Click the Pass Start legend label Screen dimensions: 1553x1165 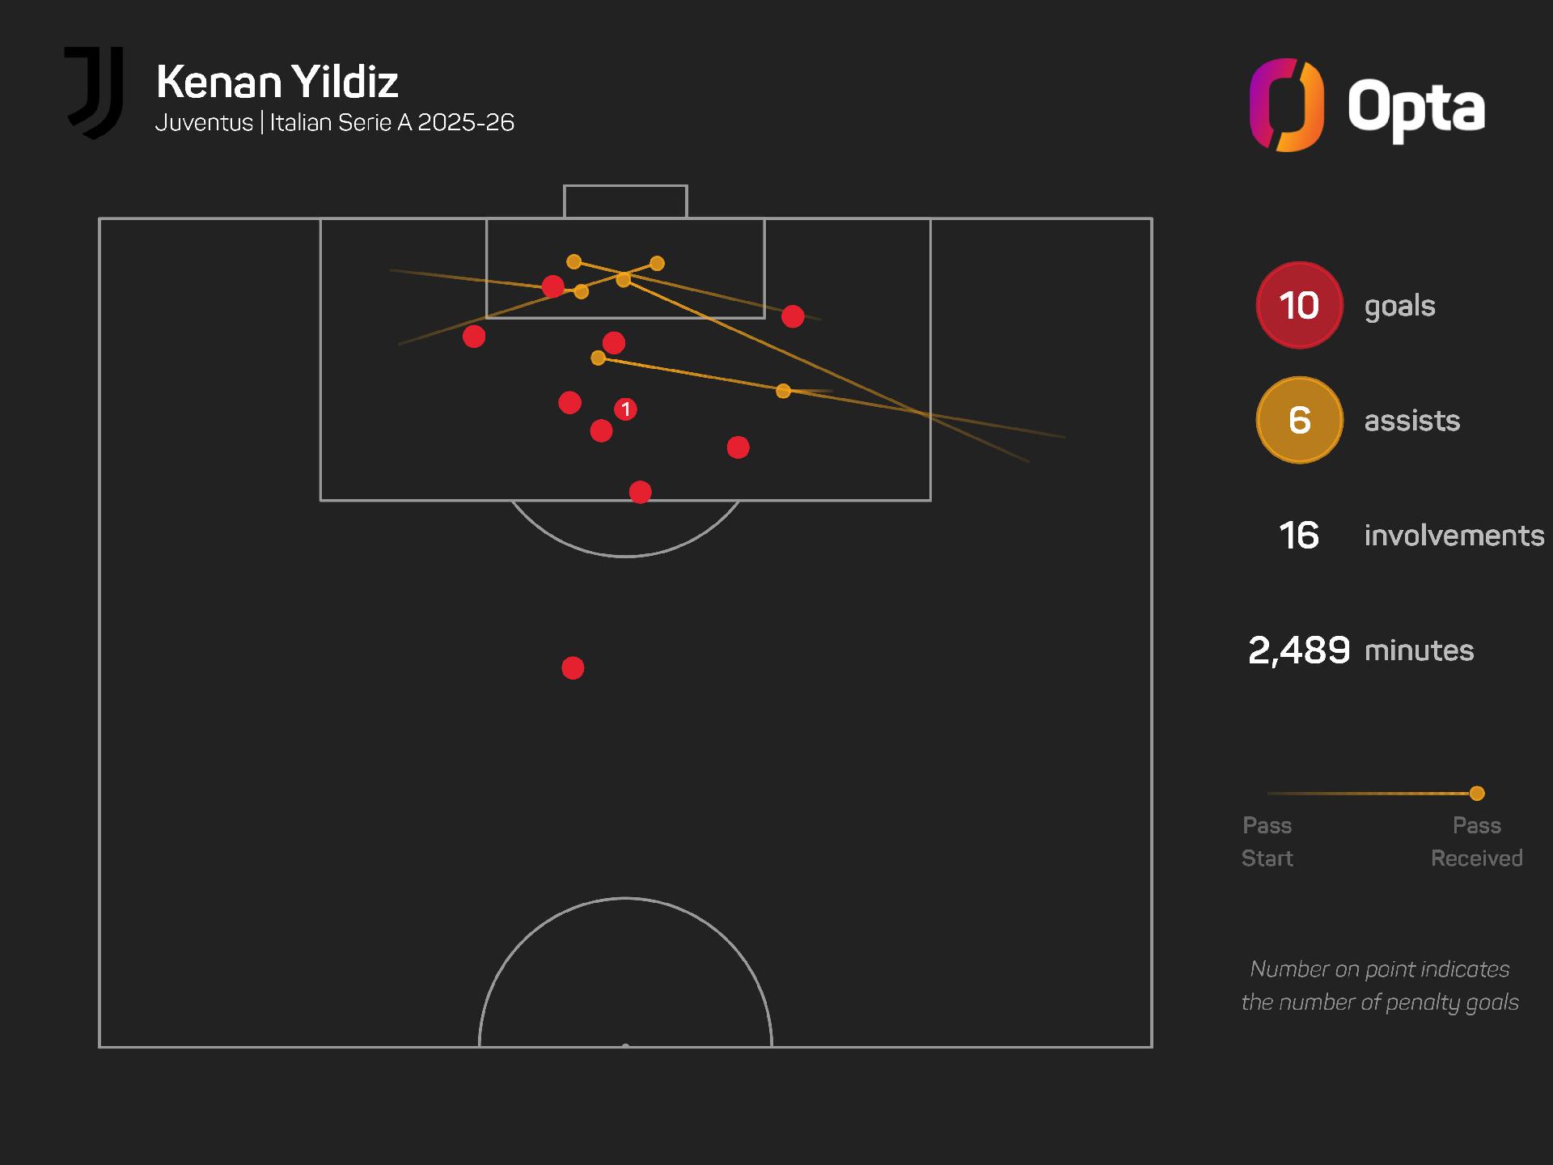tap(1267, 841)
